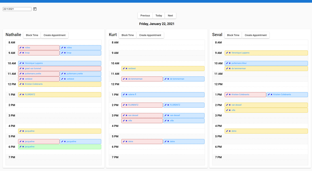Edit pencil on Nathalie's red rolies appointment

(x=20, y=48)
